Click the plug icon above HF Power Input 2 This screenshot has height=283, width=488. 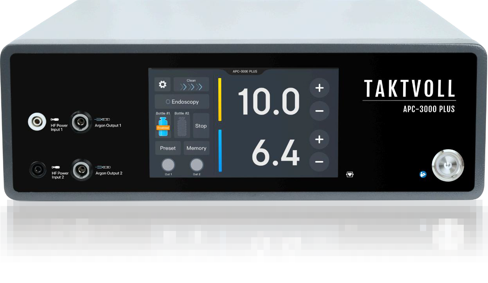tap(56, 167)
